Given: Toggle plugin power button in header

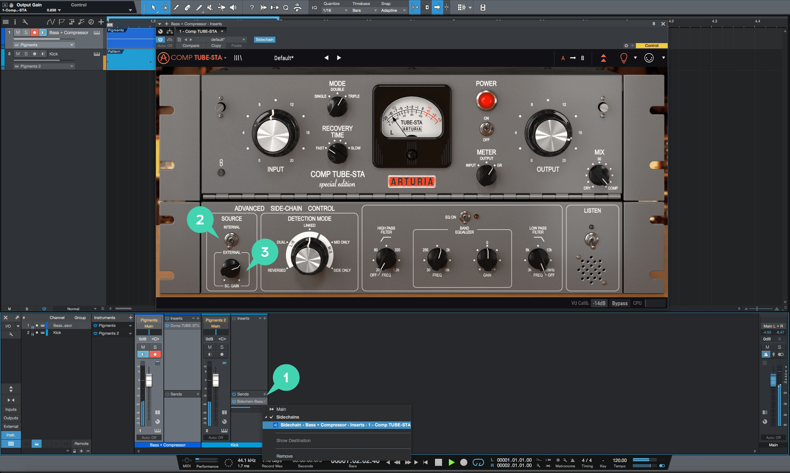Looking at the screenshot, I should 160,40.
